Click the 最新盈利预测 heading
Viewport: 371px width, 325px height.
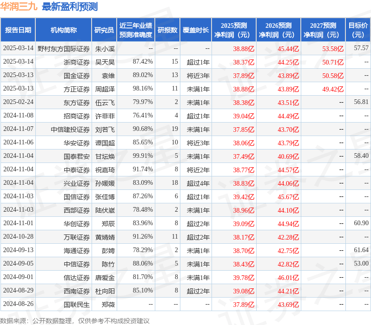pos(70,6)
